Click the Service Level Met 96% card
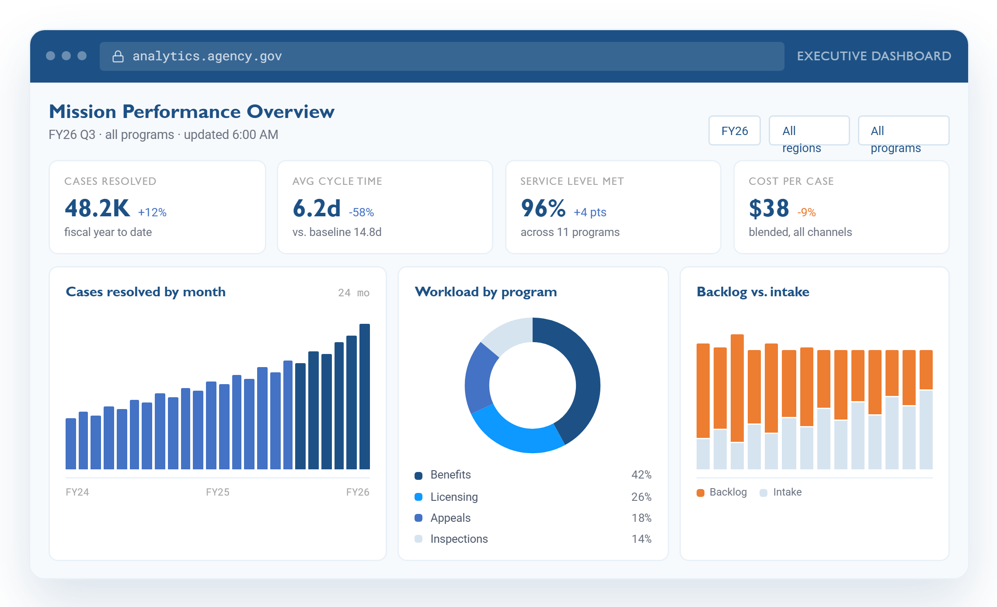997x607 pixels. tap(613, 207)
